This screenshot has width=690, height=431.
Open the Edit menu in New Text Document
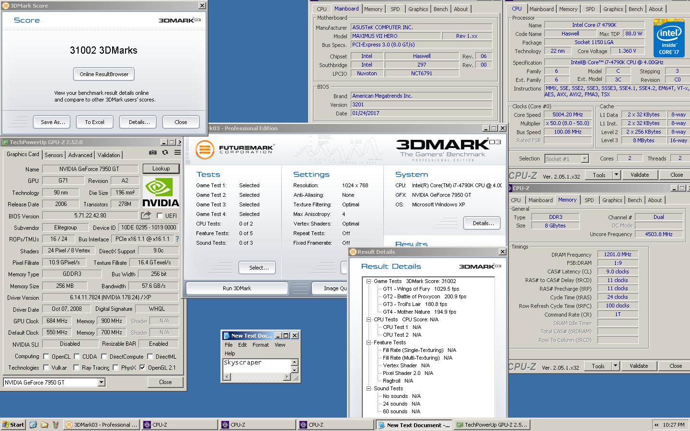click(242, 345)
